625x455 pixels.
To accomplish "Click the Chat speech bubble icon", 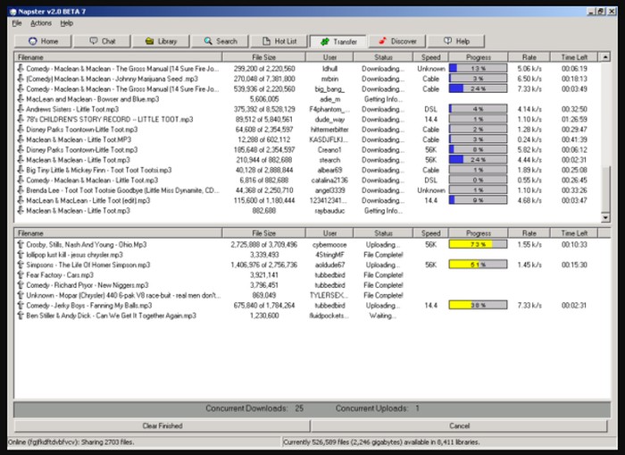I will pos(94,41).
